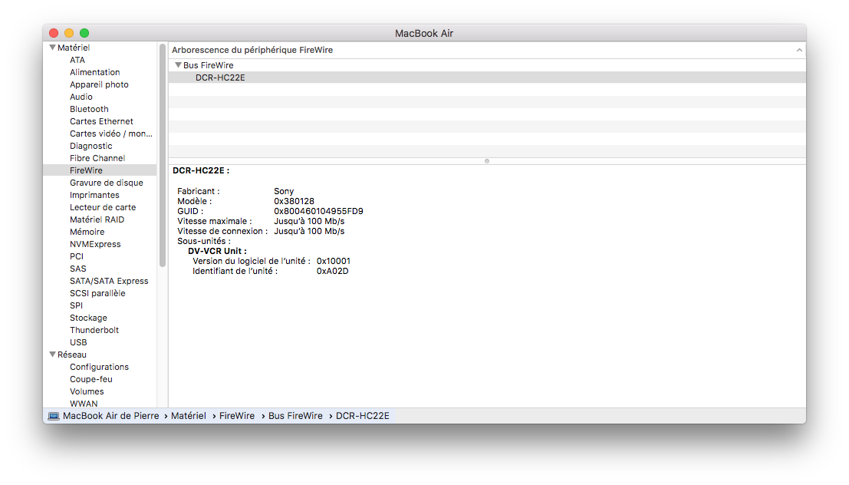Open the Bluetooth category
The image size is (849, 485).
click(89, 109)
